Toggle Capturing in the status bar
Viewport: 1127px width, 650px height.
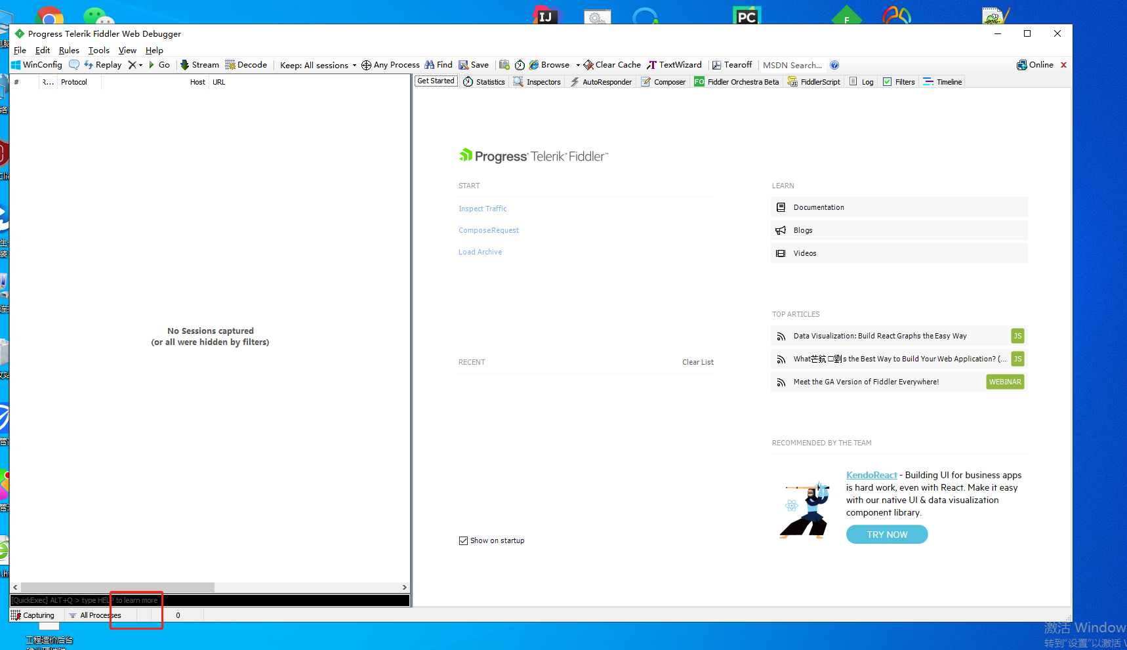[x=33, y=615]
